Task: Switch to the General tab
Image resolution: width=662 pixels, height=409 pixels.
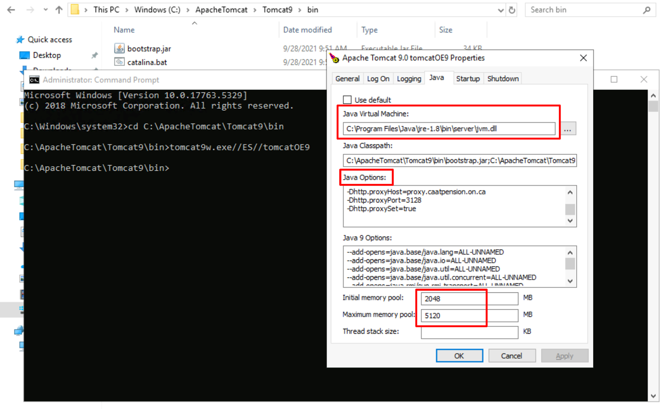Action: 348,79
